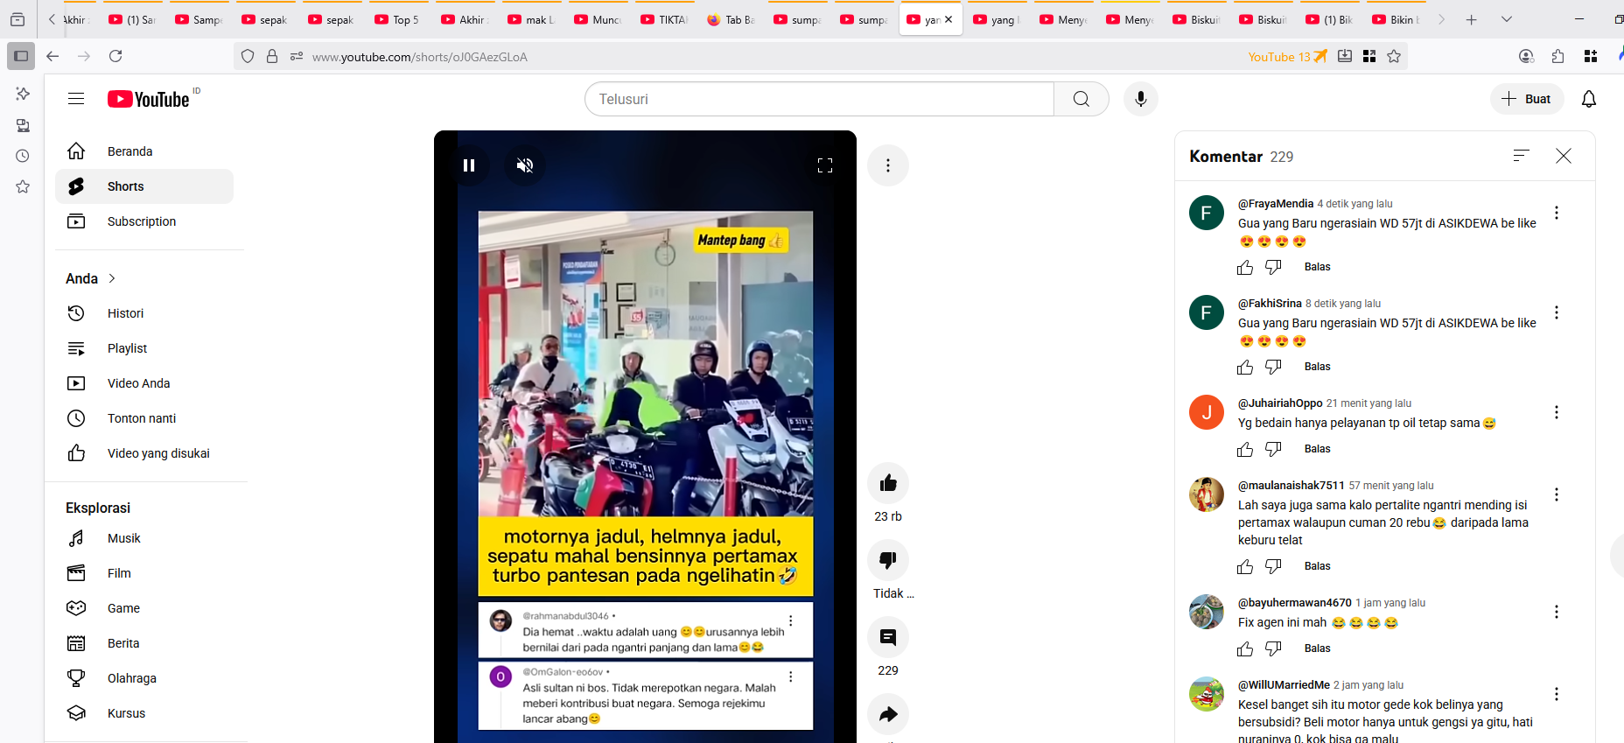Go back in browser history
The width and height of the screenshot is (1624, 743).
click(52, 56)
